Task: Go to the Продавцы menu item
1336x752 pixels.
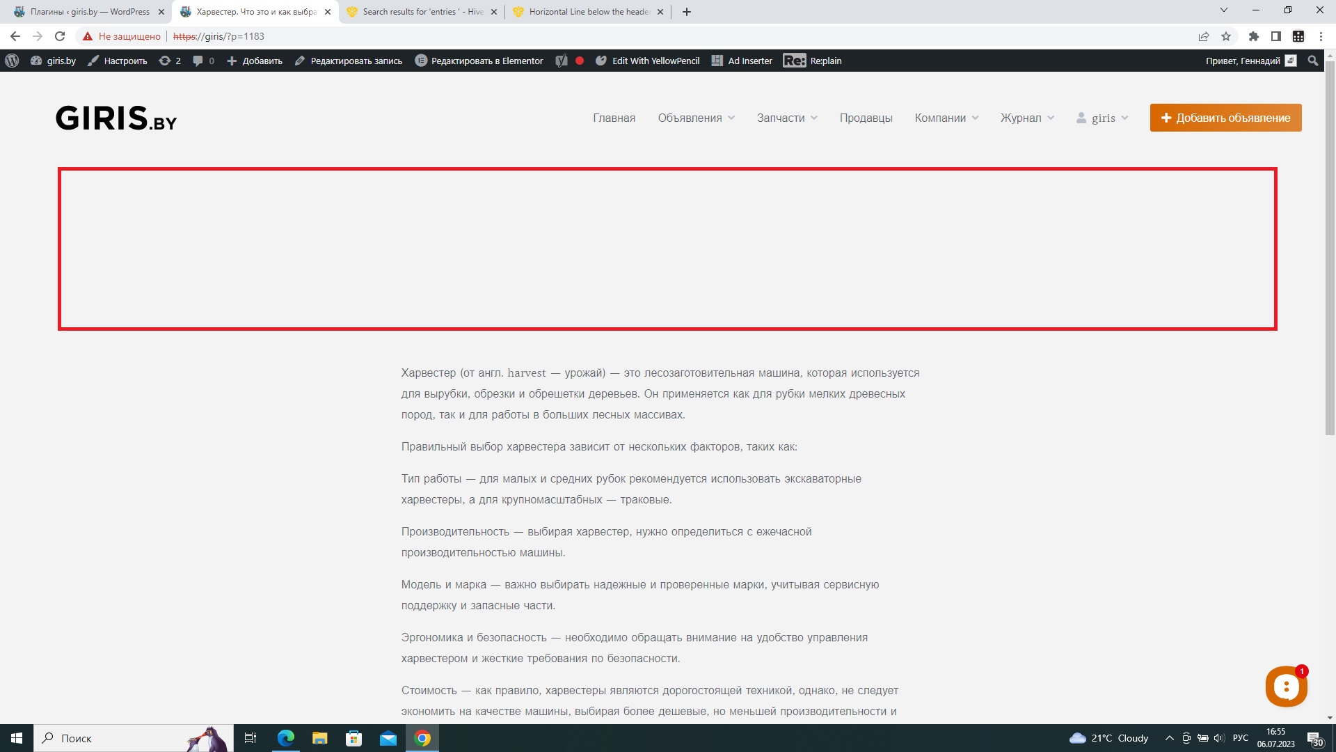Action: (866, 118)
